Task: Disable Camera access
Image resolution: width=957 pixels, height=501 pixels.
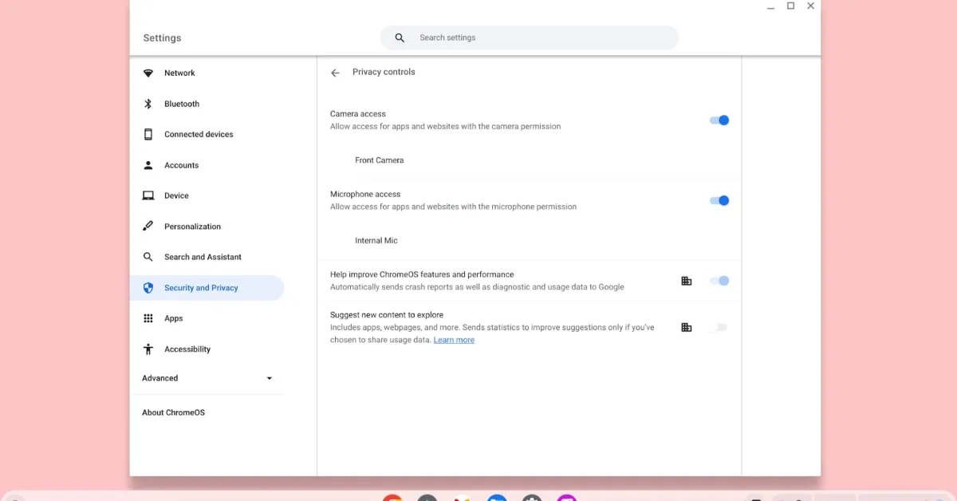Action: pyautogui.click(x=719, y=120)
